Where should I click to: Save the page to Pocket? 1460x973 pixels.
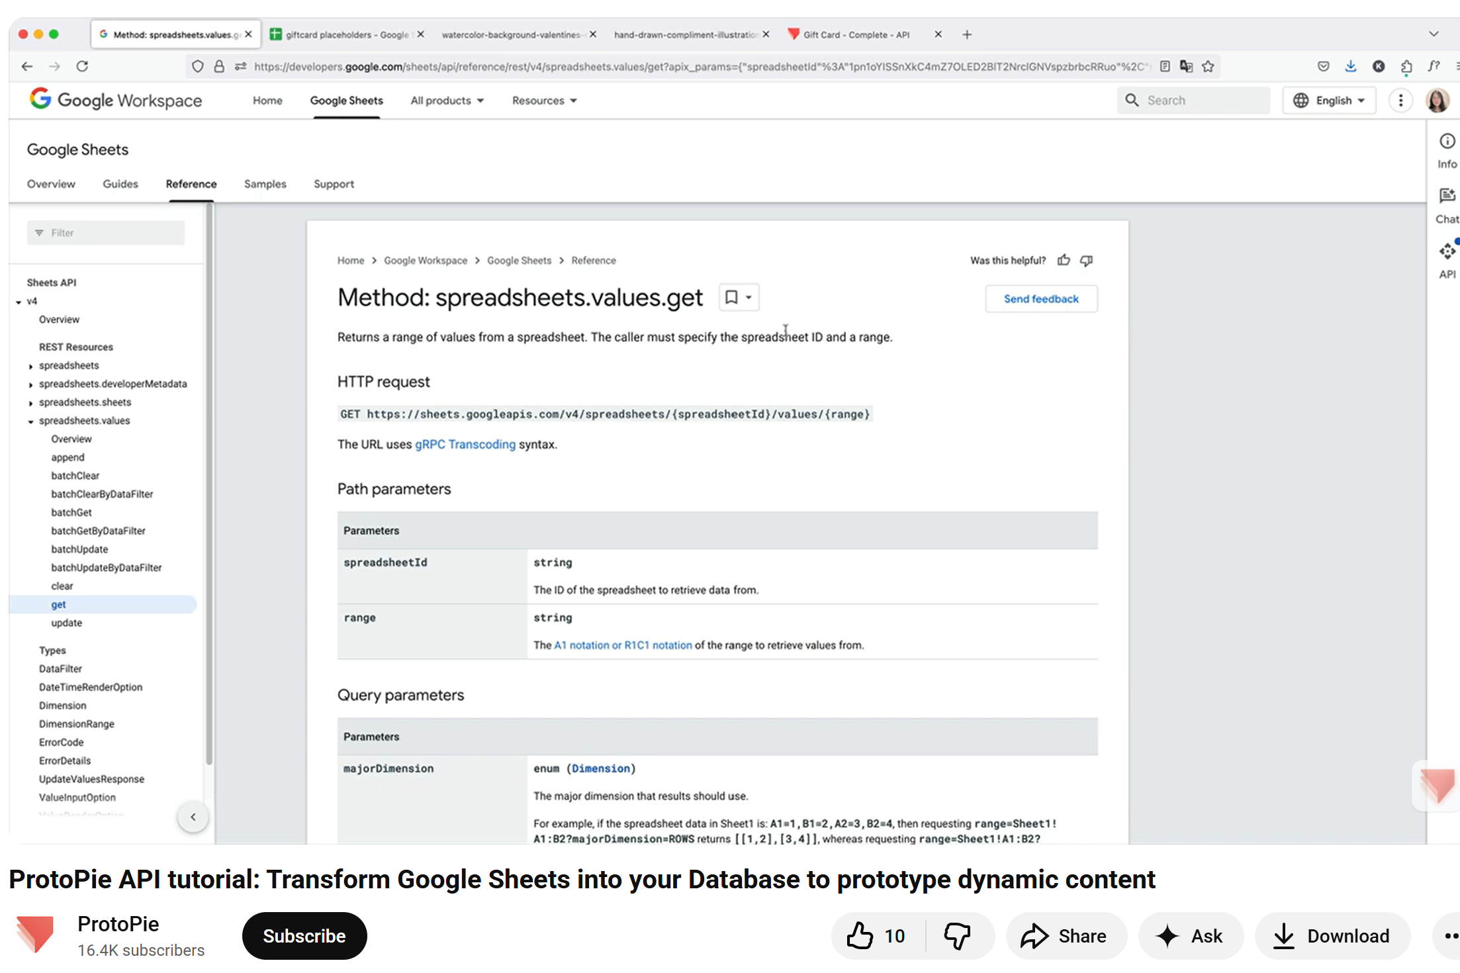click(1323, 66)
